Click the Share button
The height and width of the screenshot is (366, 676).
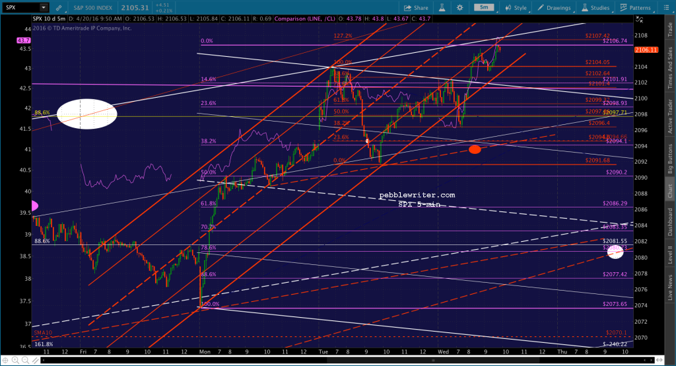click(x=416, y=8)
